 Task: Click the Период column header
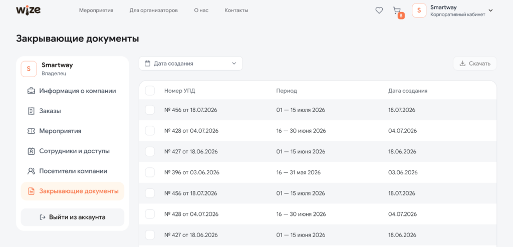tap(287, 91)
